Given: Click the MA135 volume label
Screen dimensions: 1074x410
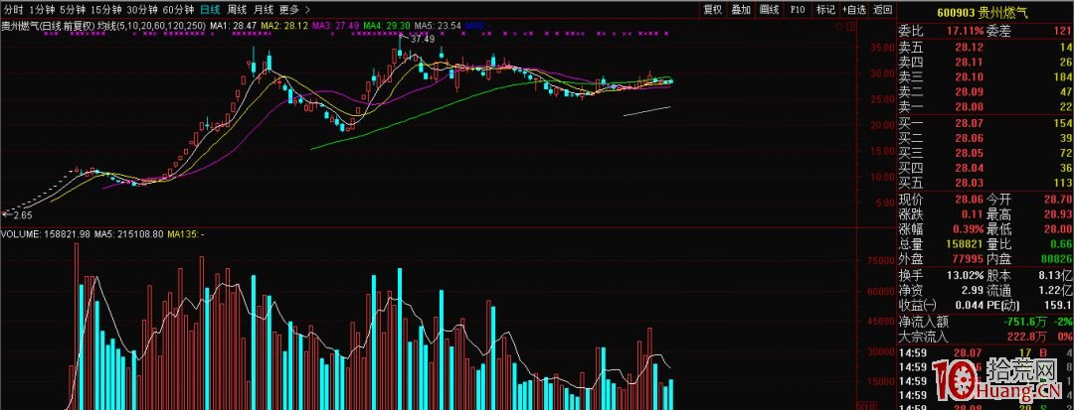Looking at the screenshot, I should [x=187, y=234].
